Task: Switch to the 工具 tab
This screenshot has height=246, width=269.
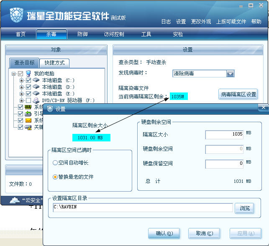Action: (146, 34)
